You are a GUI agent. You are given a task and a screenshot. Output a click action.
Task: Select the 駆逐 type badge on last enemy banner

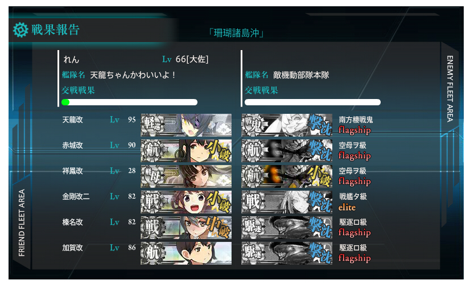click(253, 252)
